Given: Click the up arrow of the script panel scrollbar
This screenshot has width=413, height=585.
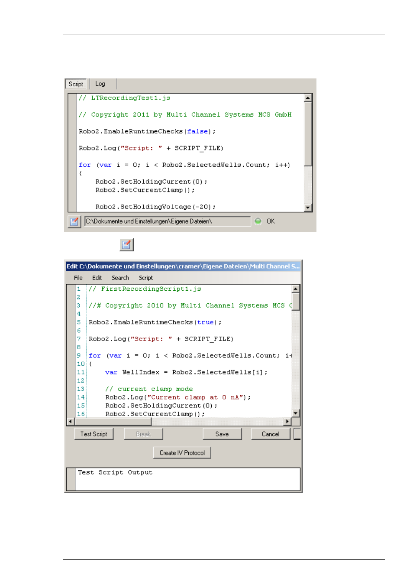Looking at the screenshot, I should pos(308,98).
